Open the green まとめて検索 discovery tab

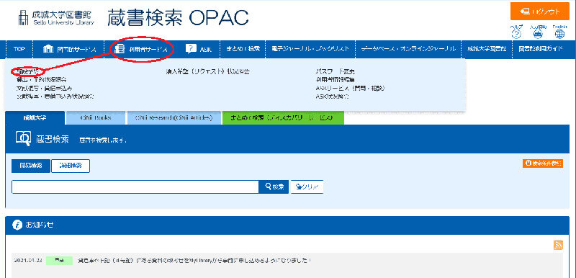click(x=283, y=118)
